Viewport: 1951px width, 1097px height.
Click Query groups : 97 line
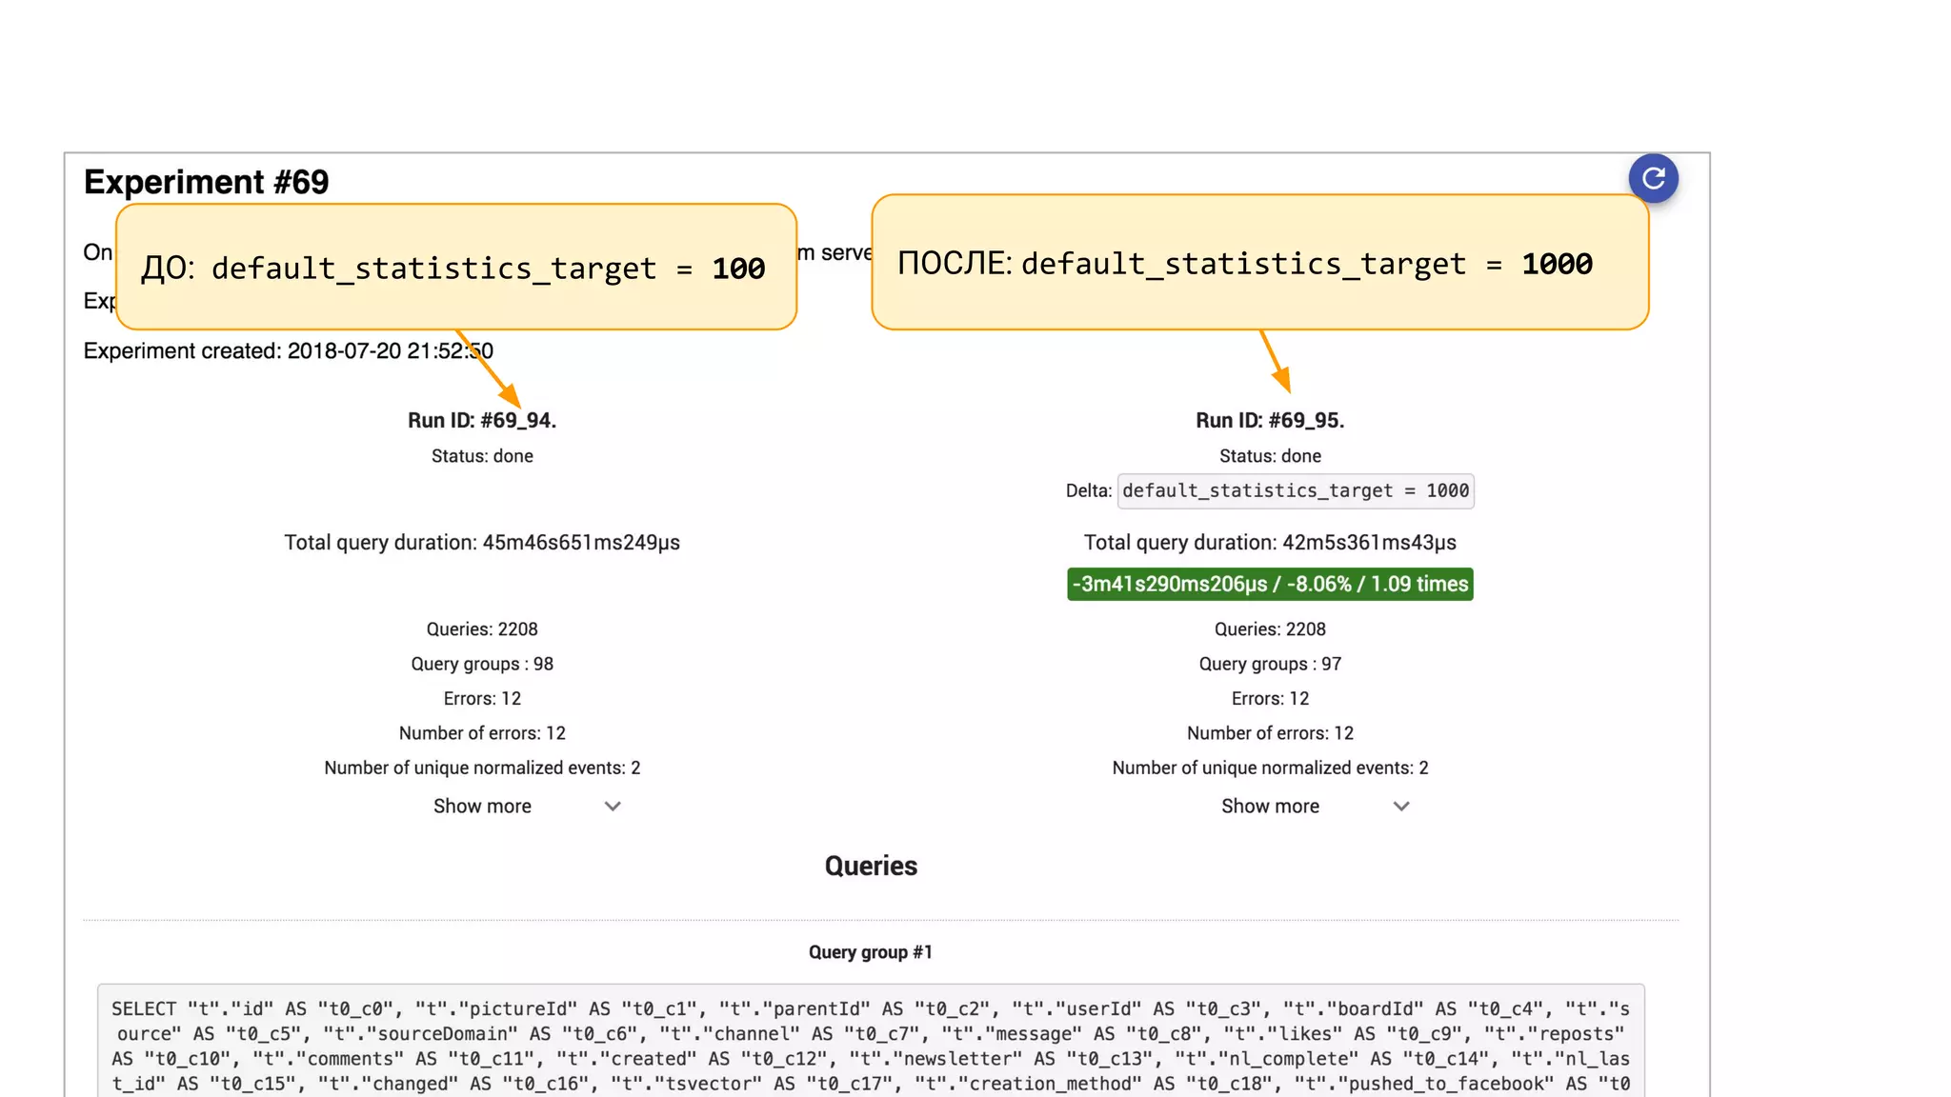pyautogui.click(x=1270, y=664)
